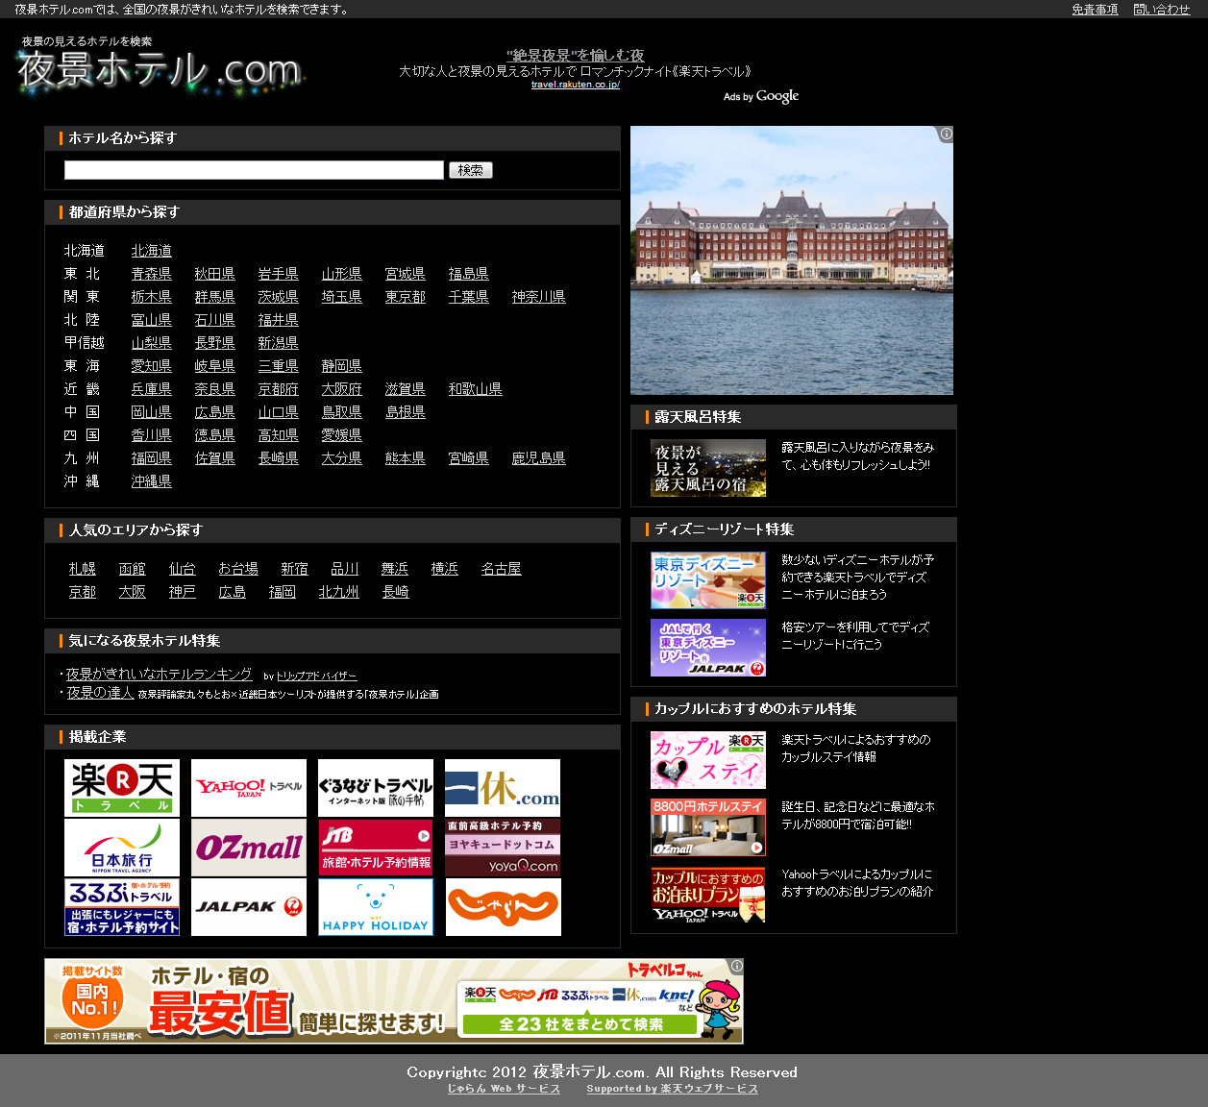Viewport: 1208px width, 1107px height.
Task: Open the yoyaQ.com logo
Action: coord(503,848)
